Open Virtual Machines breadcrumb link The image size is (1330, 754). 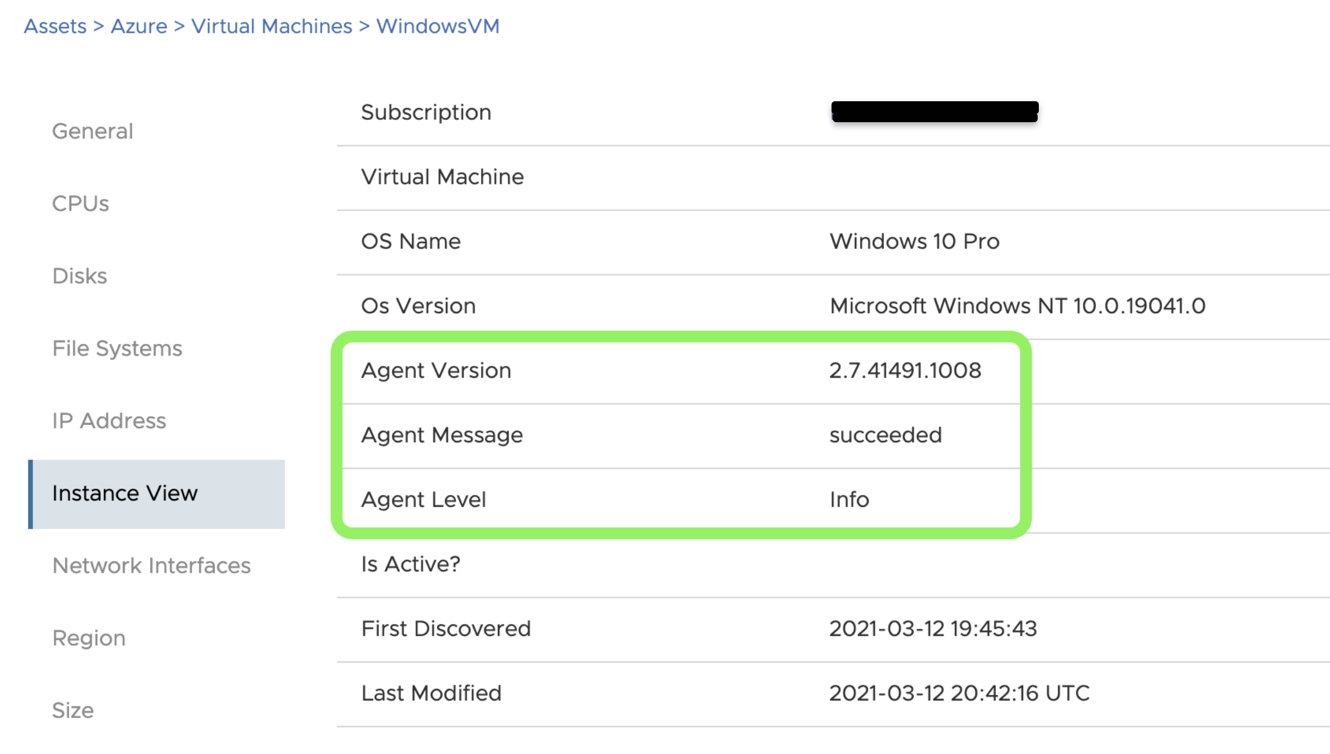[271, 26]
